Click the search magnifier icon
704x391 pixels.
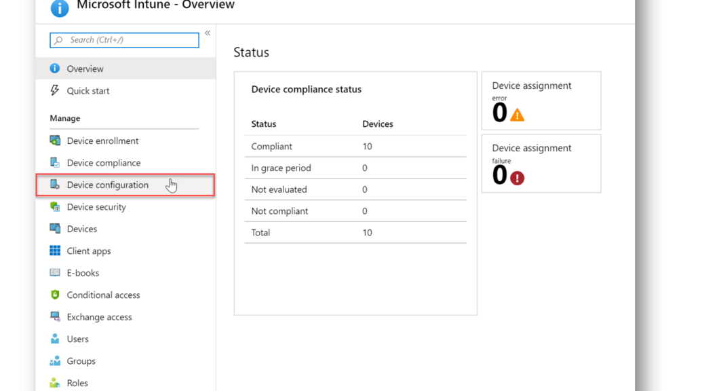click(58, 40)
